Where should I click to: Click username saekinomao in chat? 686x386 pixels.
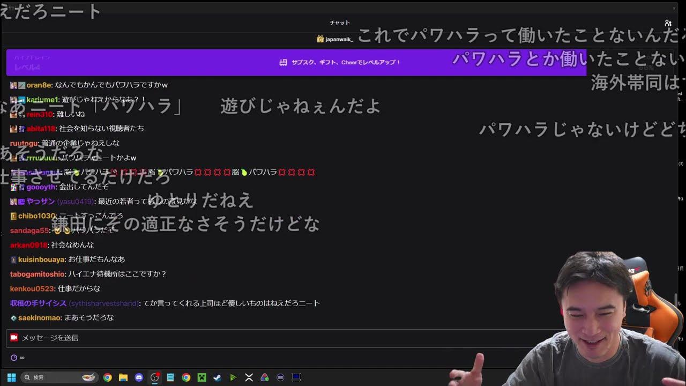39,317
